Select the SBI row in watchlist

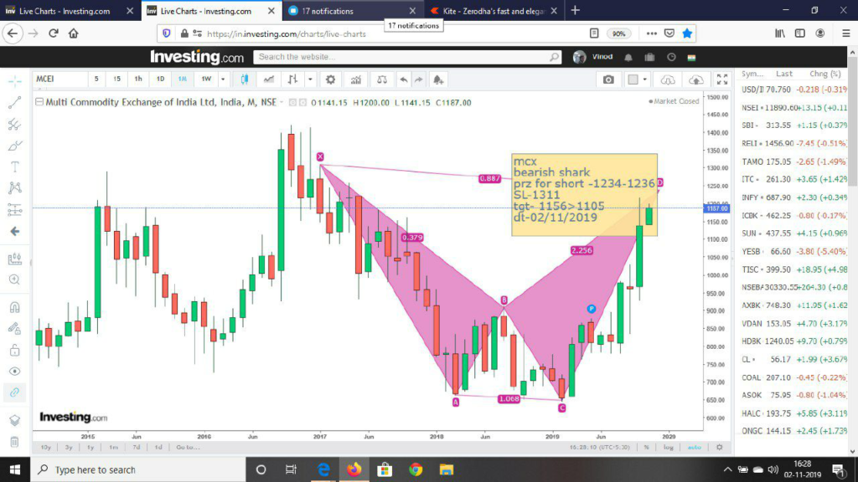pyautogui.click(x=793, y=126)
